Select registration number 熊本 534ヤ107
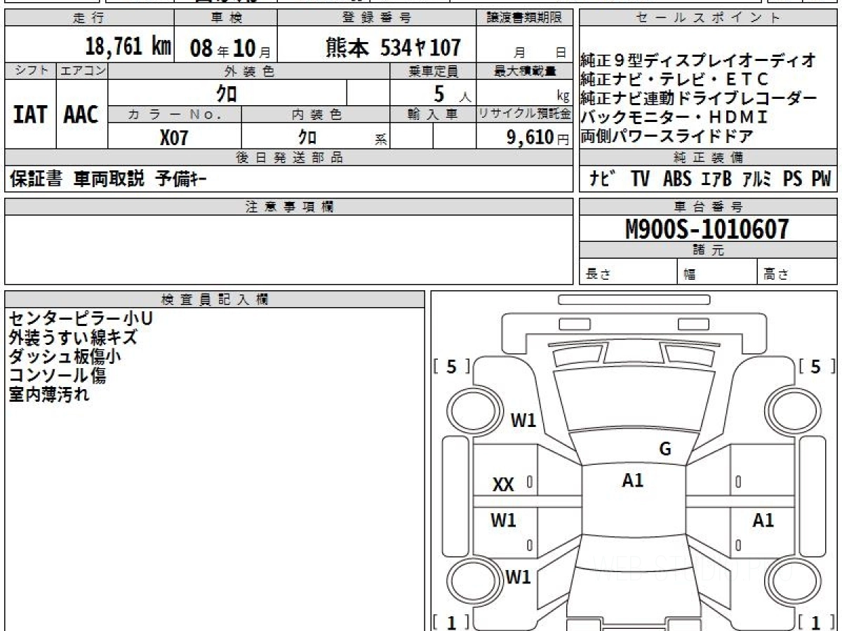 pyautogui.click(x=393, y=47)
